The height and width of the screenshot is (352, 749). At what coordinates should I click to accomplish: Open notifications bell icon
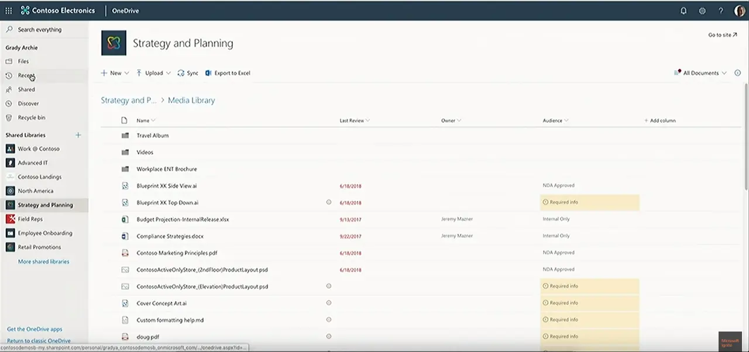click(683, 11)
